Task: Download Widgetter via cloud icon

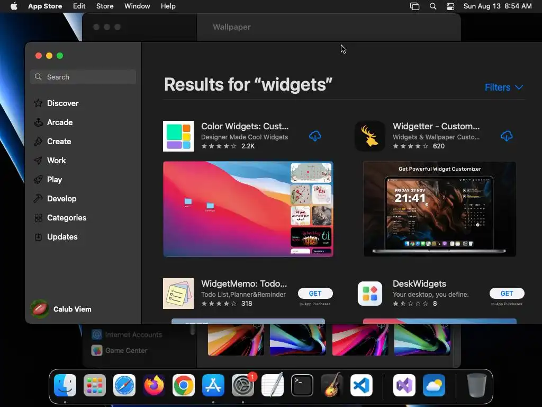Action: [x=507, y=136]
